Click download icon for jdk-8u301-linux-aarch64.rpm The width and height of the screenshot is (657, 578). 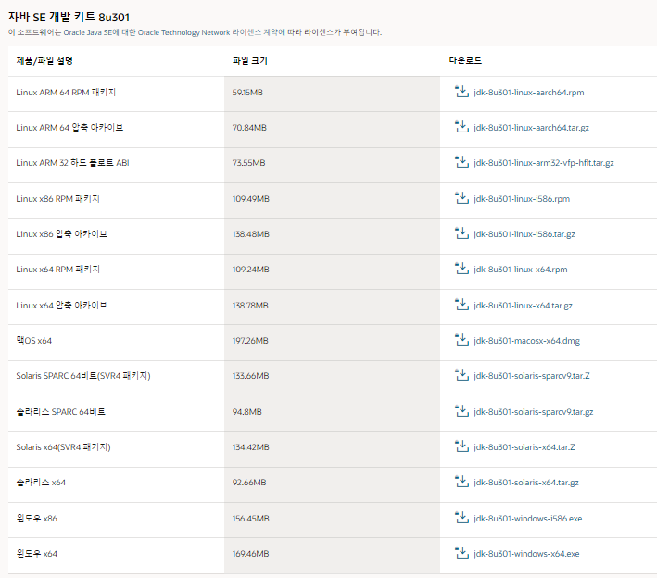(x=461, y=92)
